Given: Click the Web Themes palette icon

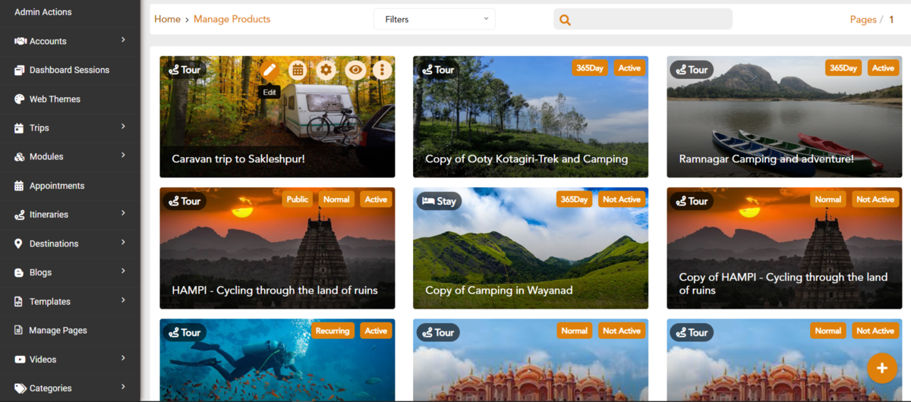Looking at the screenshot, I should 20,99.
